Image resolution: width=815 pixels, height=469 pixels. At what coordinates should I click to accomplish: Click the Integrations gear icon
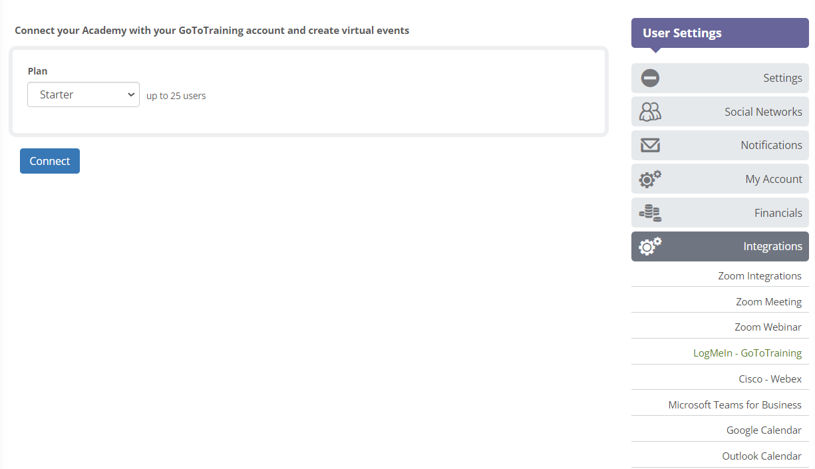[x=649, y=246]
